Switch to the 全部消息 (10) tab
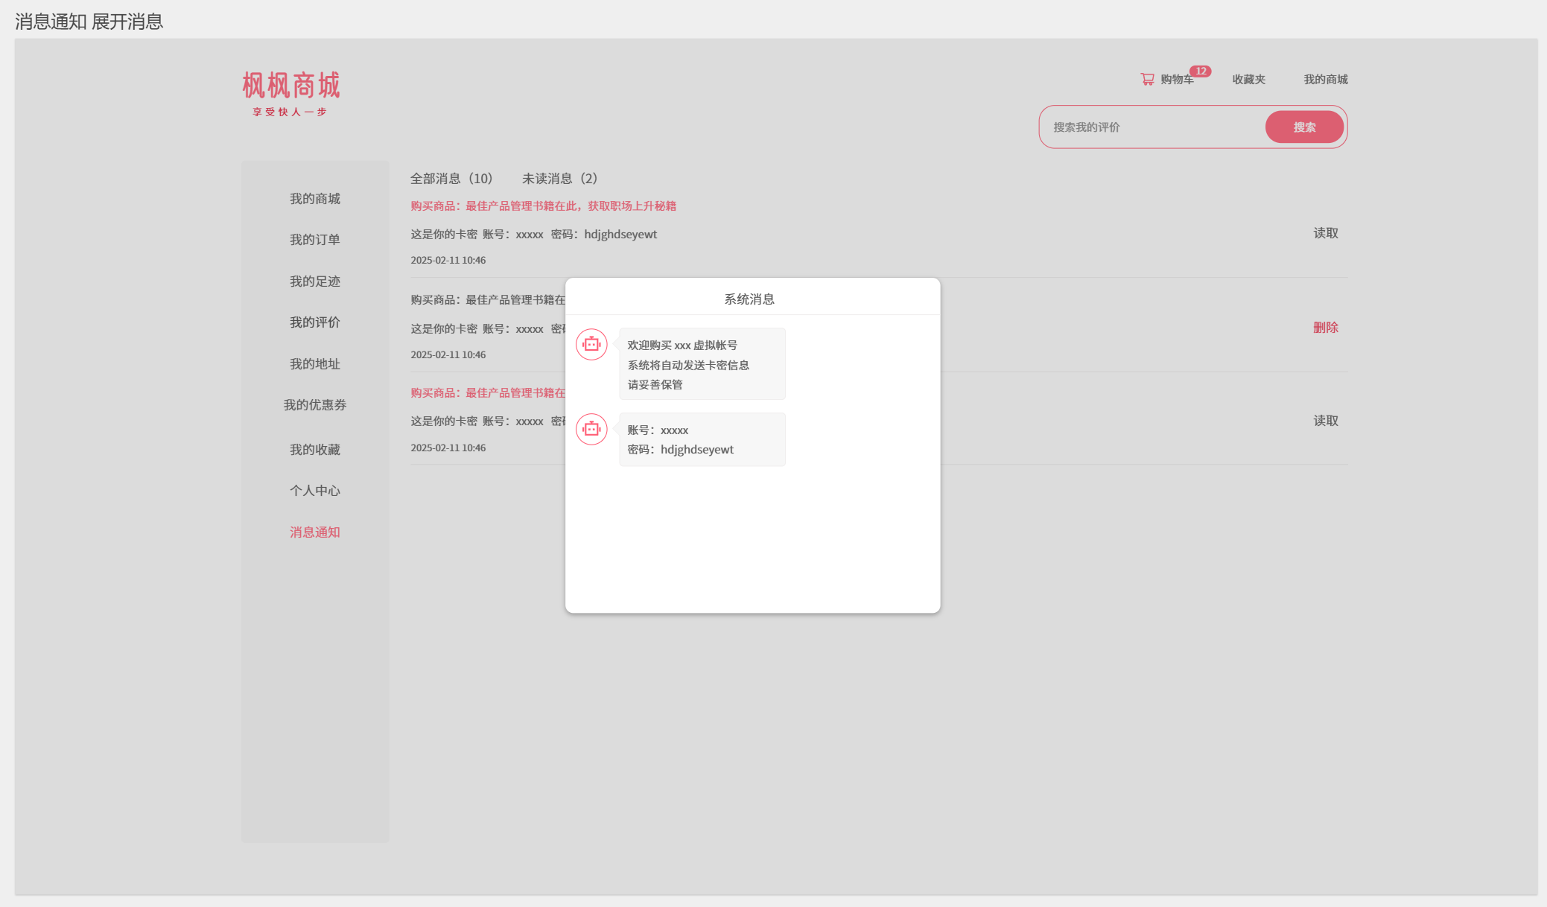 (x=451, y=179)
